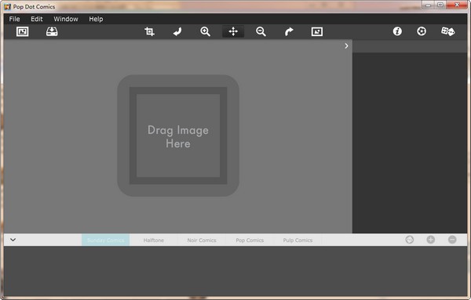Open the File menu

[14, 19]
